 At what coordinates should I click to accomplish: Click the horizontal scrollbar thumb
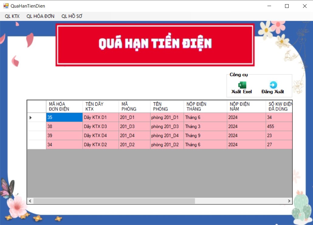tap(114, 201)
